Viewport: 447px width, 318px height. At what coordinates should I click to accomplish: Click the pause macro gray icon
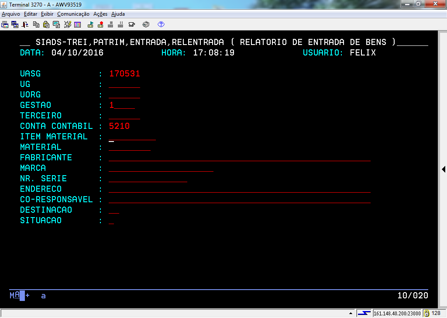pos(120,24)
